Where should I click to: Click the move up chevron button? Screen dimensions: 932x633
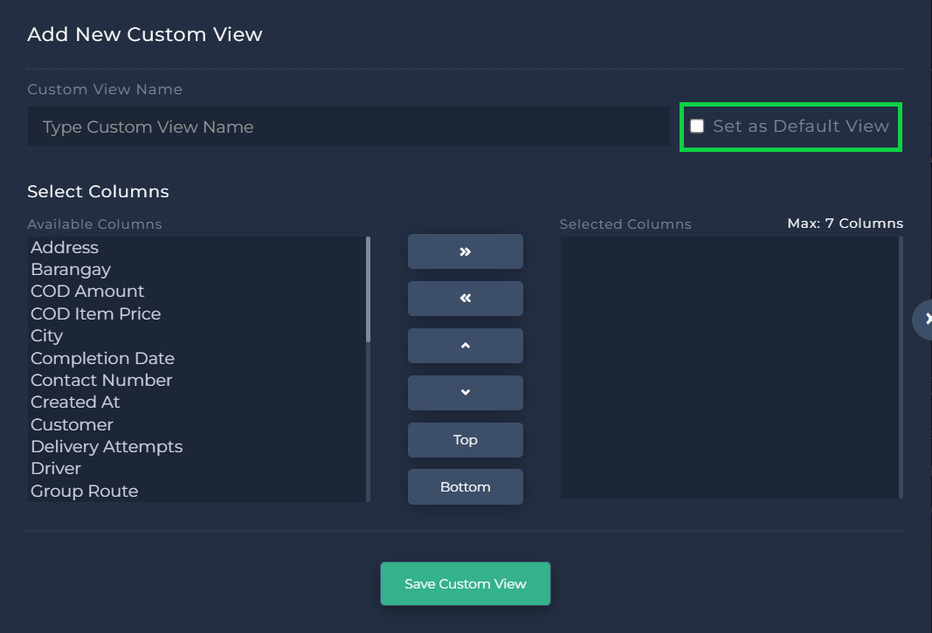(x=465, y=346)
